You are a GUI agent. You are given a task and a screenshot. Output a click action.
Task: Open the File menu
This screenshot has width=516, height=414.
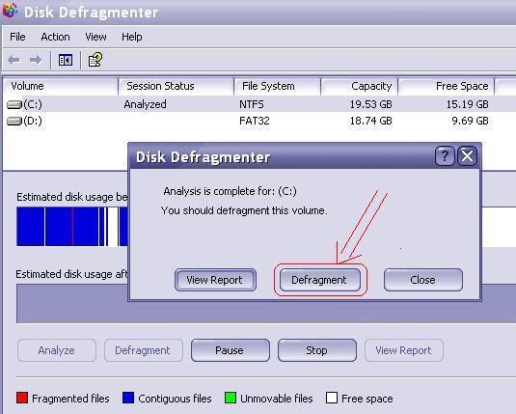point(17,37)
